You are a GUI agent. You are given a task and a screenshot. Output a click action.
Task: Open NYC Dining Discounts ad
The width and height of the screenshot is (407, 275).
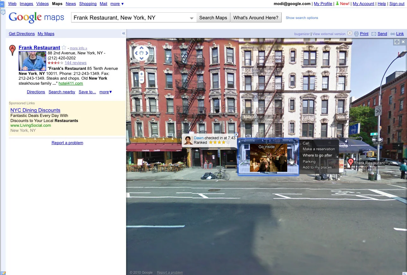(x=35, y=110)
